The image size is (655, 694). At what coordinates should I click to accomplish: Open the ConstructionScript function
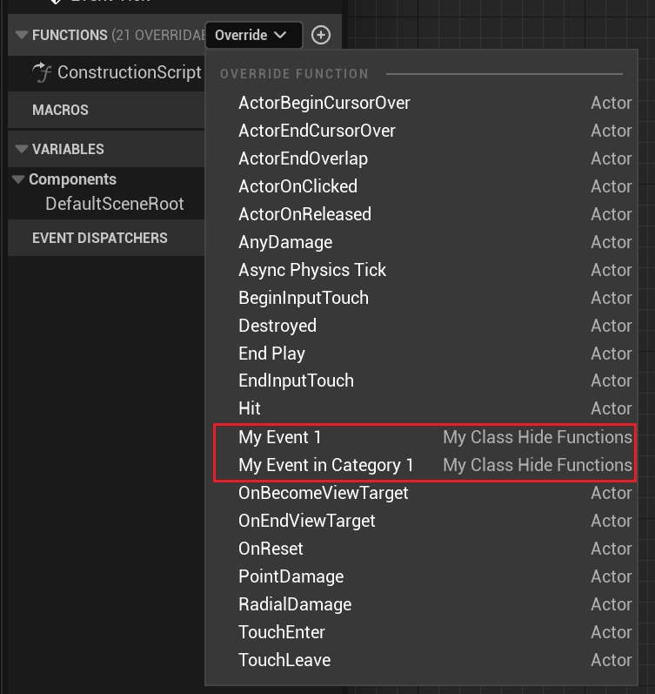point(129,72)
